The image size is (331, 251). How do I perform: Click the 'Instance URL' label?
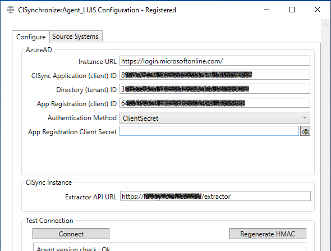tap(97, 61)
